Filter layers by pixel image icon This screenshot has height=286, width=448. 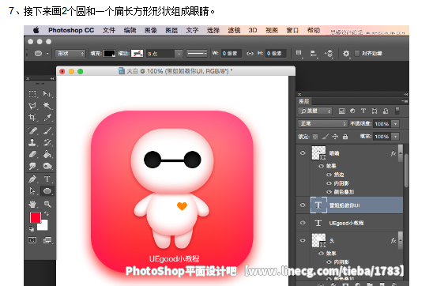click(341, 111)
